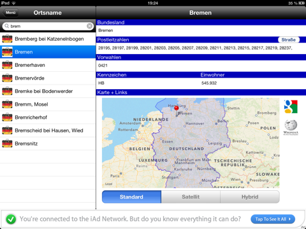
Task: Tap the flag icon next to Bremm, Mosel
Action: [x=7, y=104]
